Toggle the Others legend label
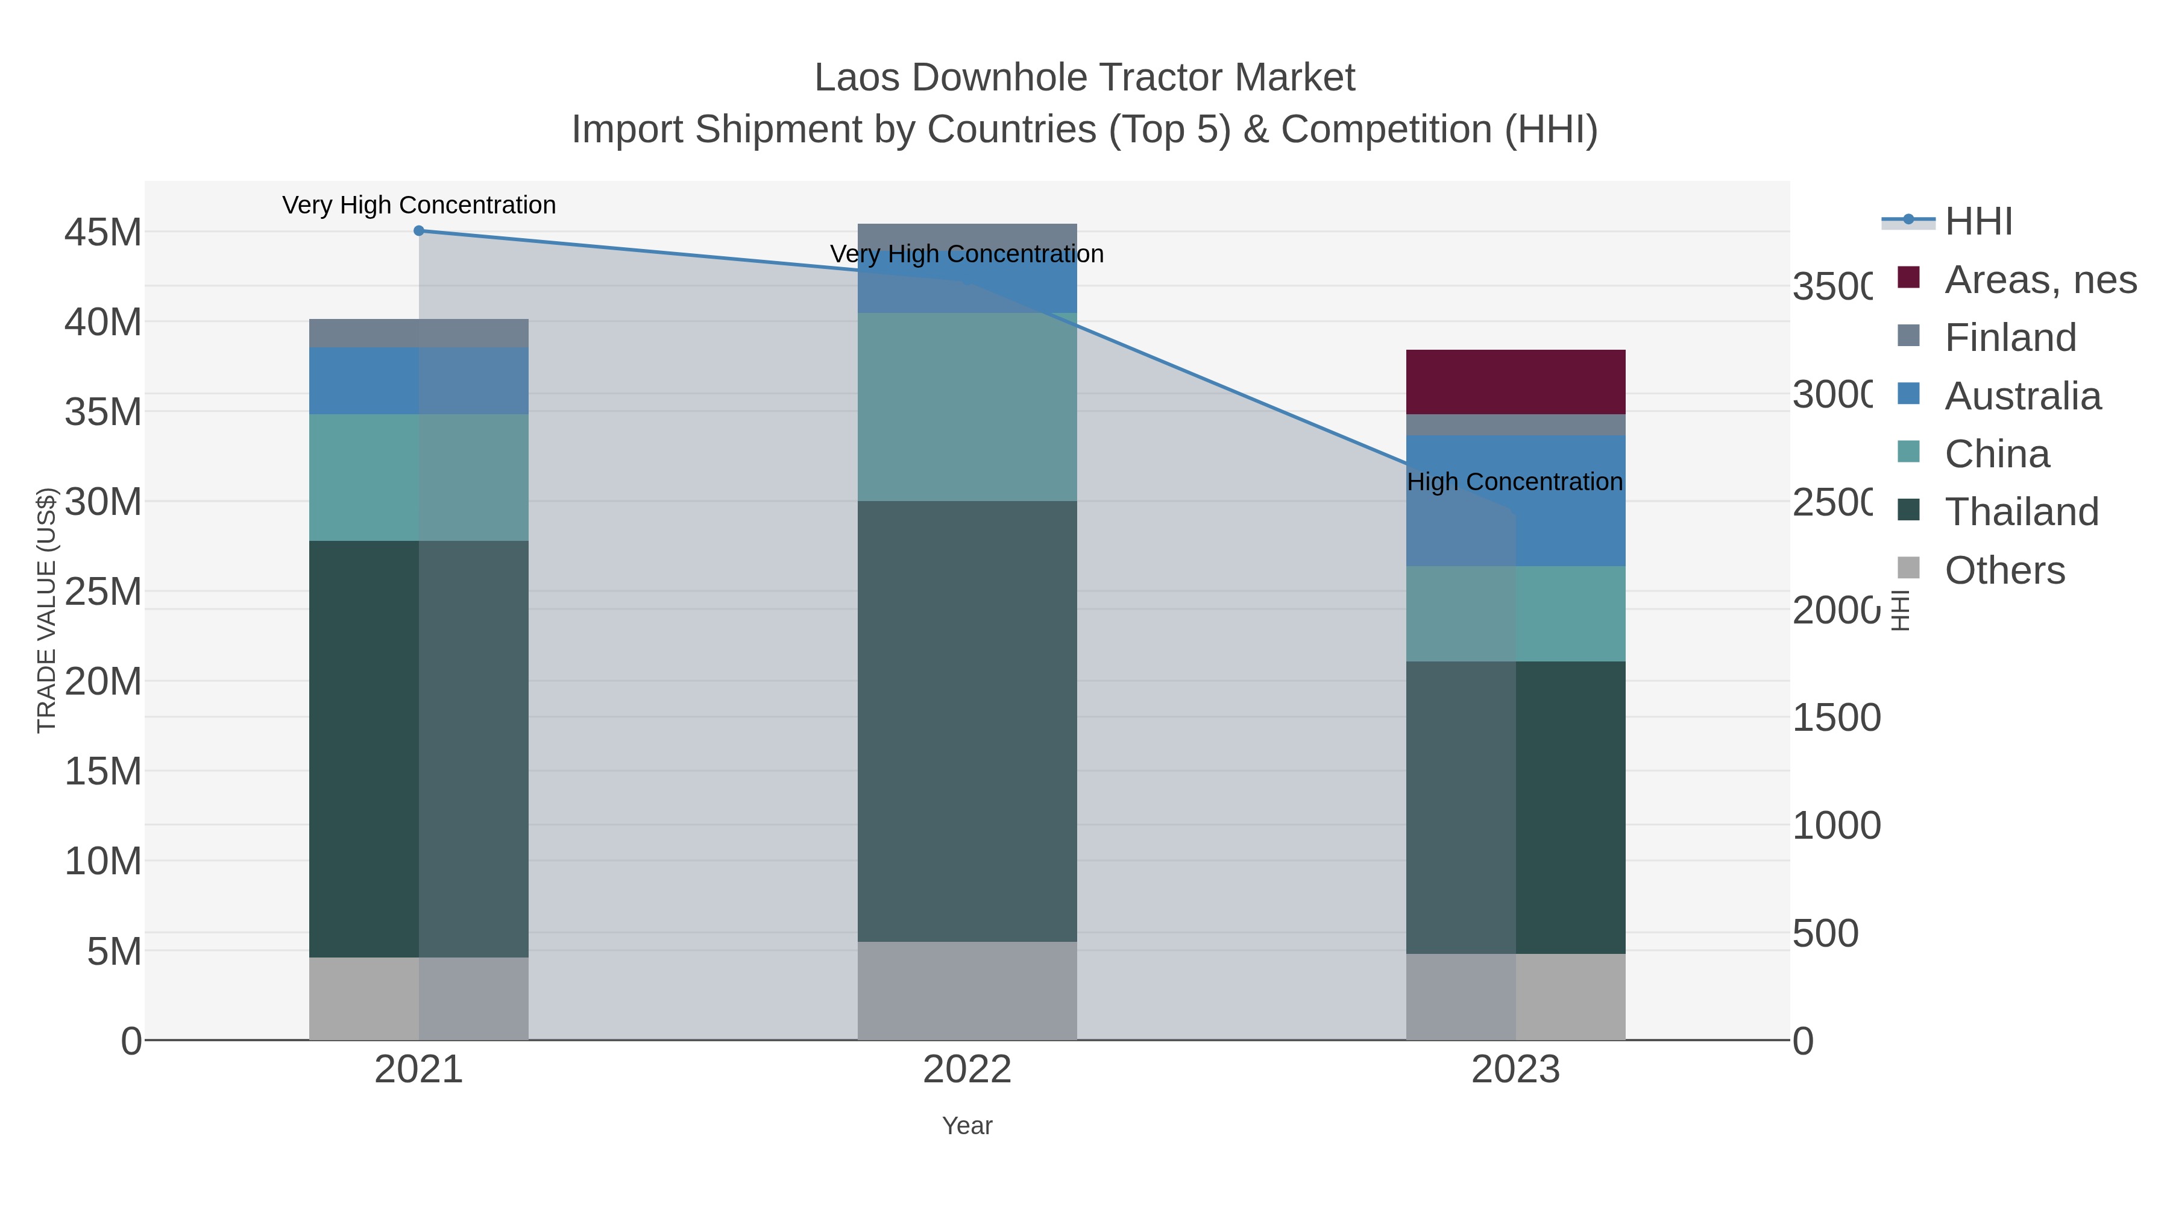This screenshot has height=1221, width=2170. pyautogui.click(x=2005, y=570)
